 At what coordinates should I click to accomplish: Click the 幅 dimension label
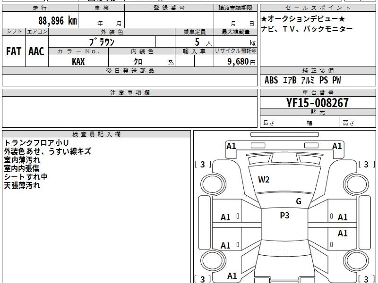[310, 123]
